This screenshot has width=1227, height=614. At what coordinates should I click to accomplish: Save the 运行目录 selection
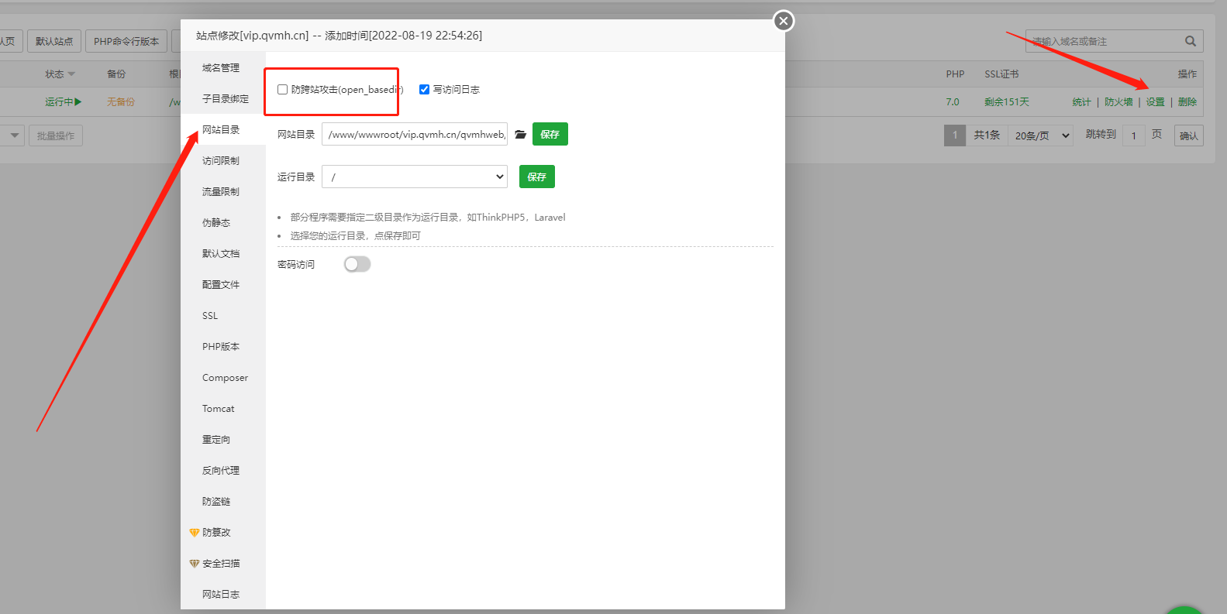537,177
